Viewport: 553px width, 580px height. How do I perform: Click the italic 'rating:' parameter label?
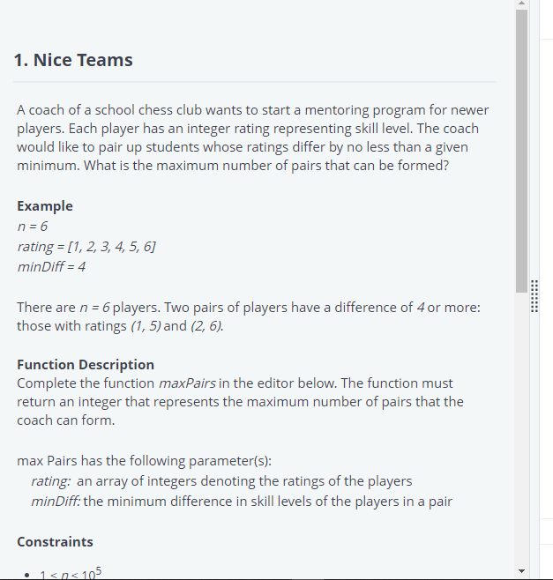(x=50, y=481)
